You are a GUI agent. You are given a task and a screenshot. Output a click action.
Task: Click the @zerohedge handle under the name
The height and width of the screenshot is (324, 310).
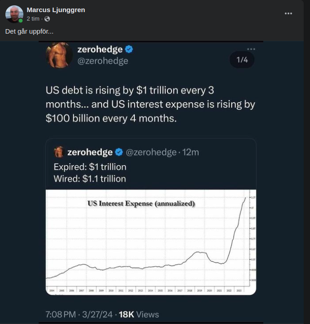pyautogui.click(x=103, y=61)
